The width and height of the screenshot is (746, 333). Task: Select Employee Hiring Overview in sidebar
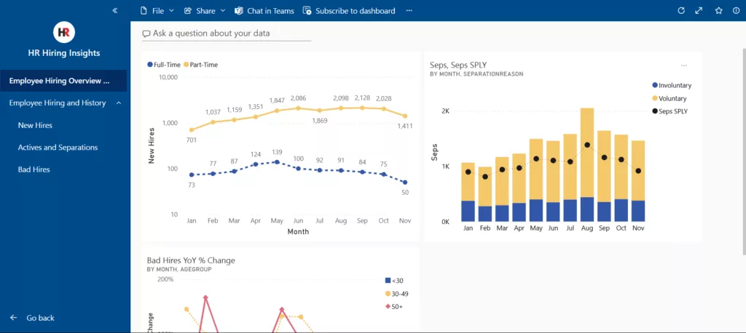63,81
